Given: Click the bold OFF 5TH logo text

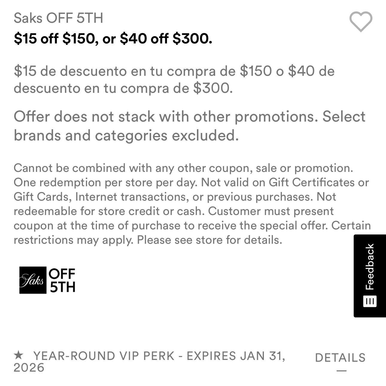Looking at the screenshot, I should [x=62, y=280].
